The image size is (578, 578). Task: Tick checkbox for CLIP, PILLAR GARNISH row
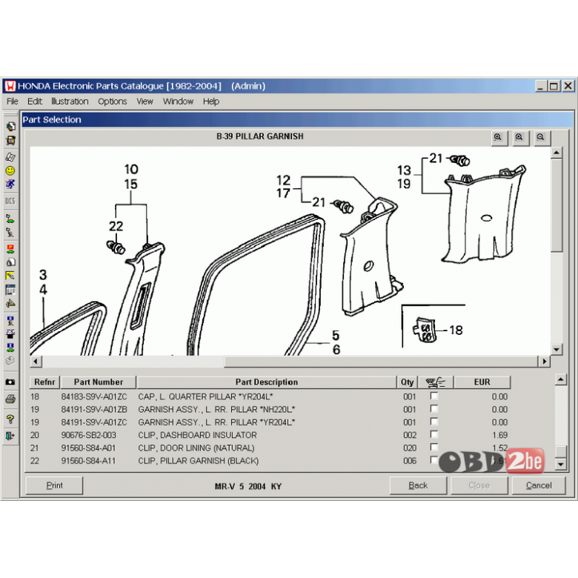(x=434, y=460)
